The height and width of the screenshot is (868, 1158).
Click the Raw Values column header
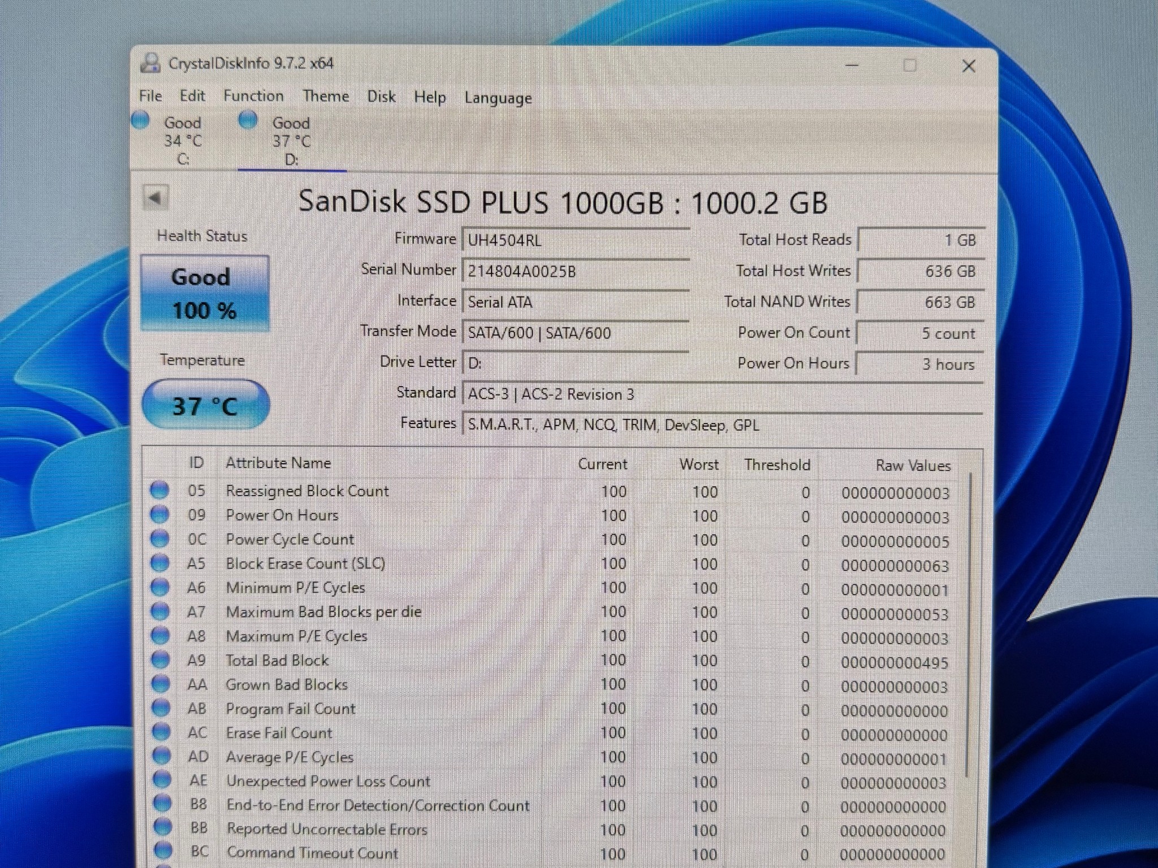(913, 466)
